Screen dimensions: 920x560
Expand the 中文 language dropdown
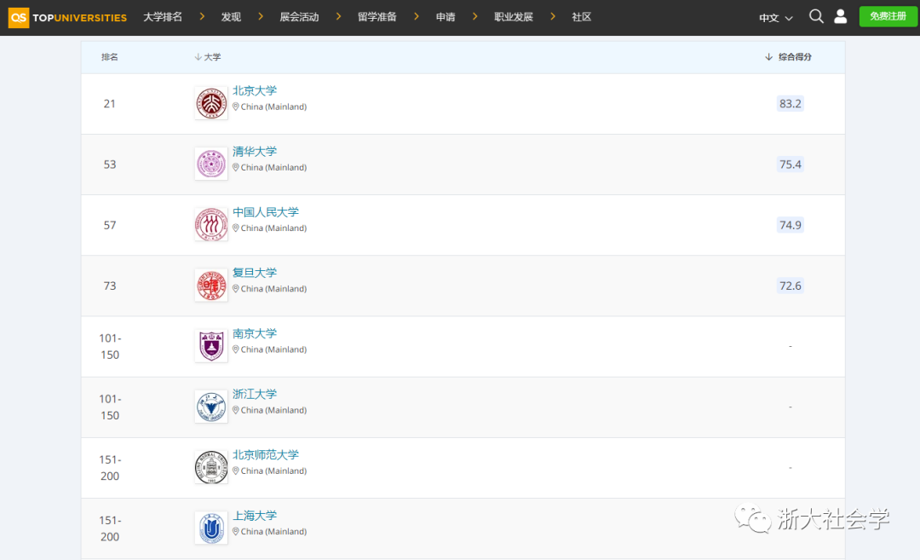(775, 17)
